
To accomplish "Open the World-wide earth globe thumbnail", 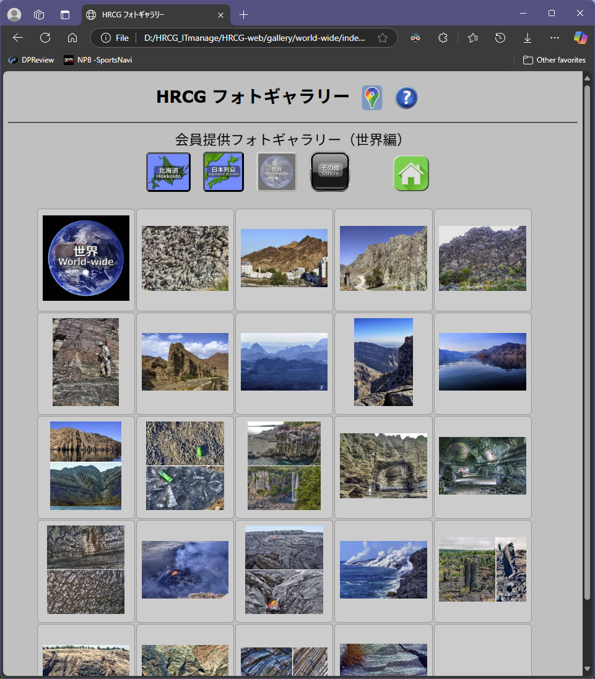I will point(86,258).
